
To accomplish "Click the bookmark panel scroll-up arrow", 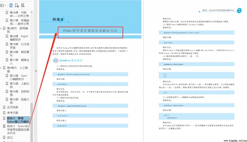I will 31,12.
